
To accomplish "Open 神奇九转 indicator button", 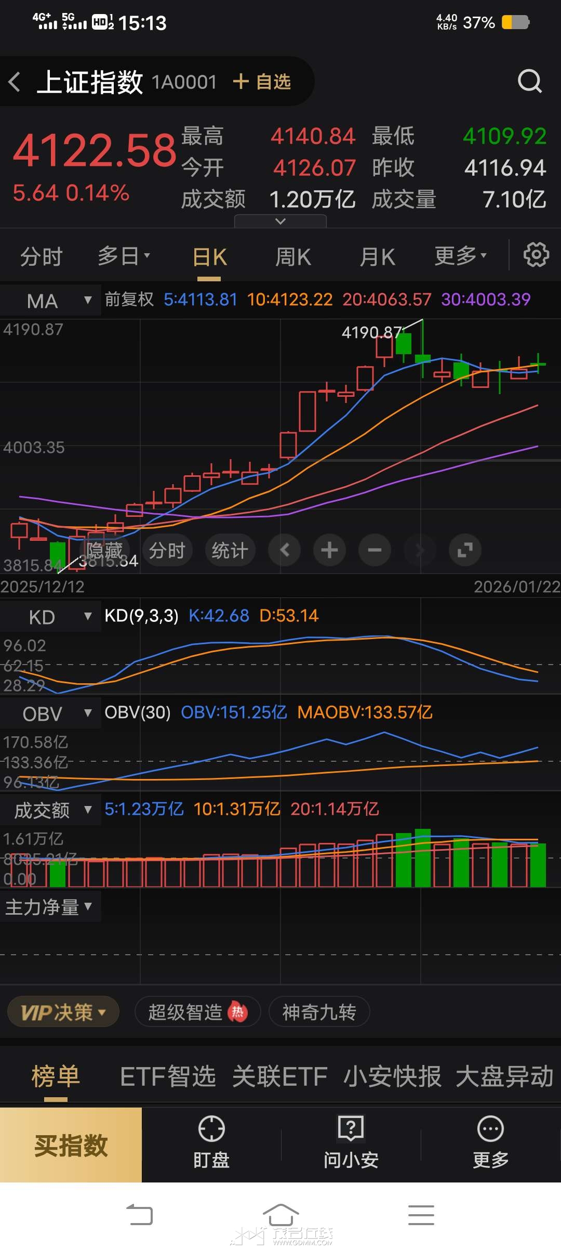I will 319,1012.
